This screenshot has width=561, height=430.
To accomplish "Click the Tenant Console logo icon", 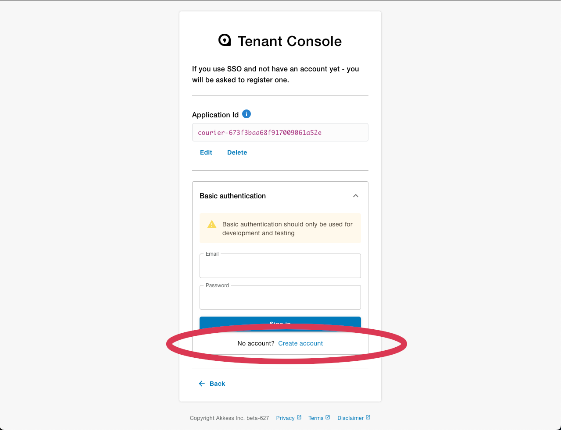I will (224, 40).
